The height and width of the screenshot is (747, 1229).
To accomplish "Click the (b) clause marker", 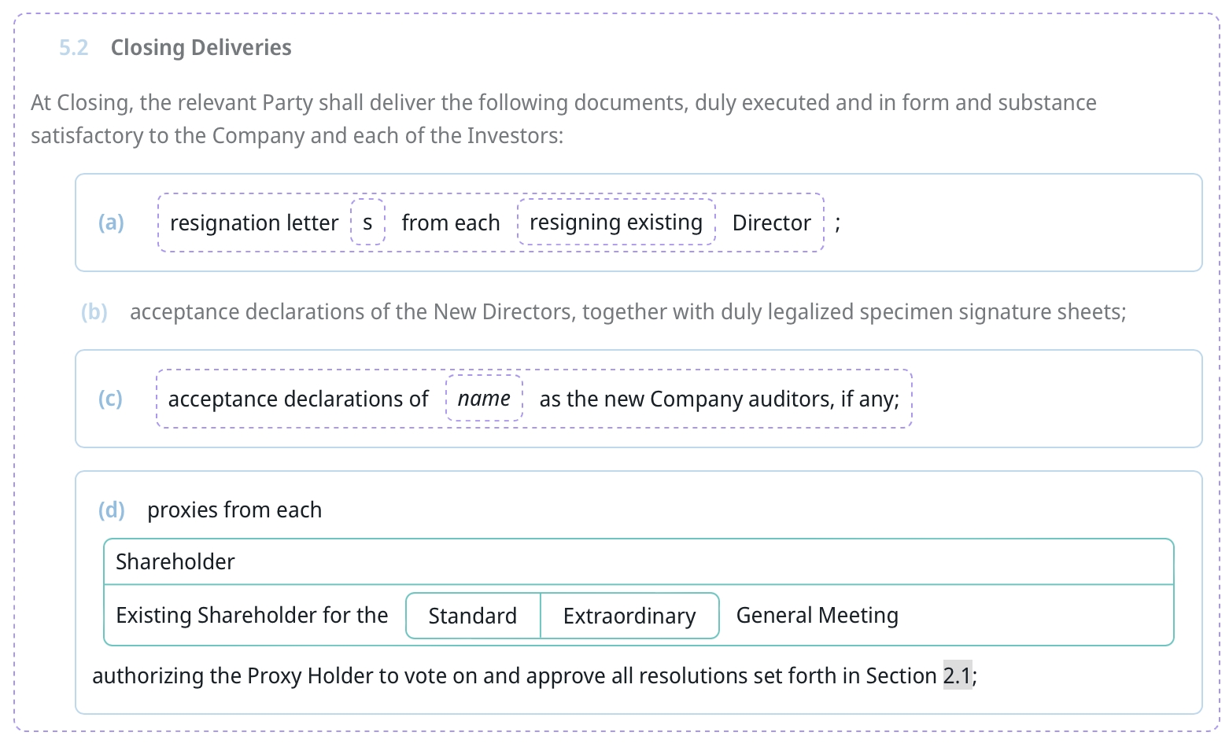I will (x=94, y=312).
